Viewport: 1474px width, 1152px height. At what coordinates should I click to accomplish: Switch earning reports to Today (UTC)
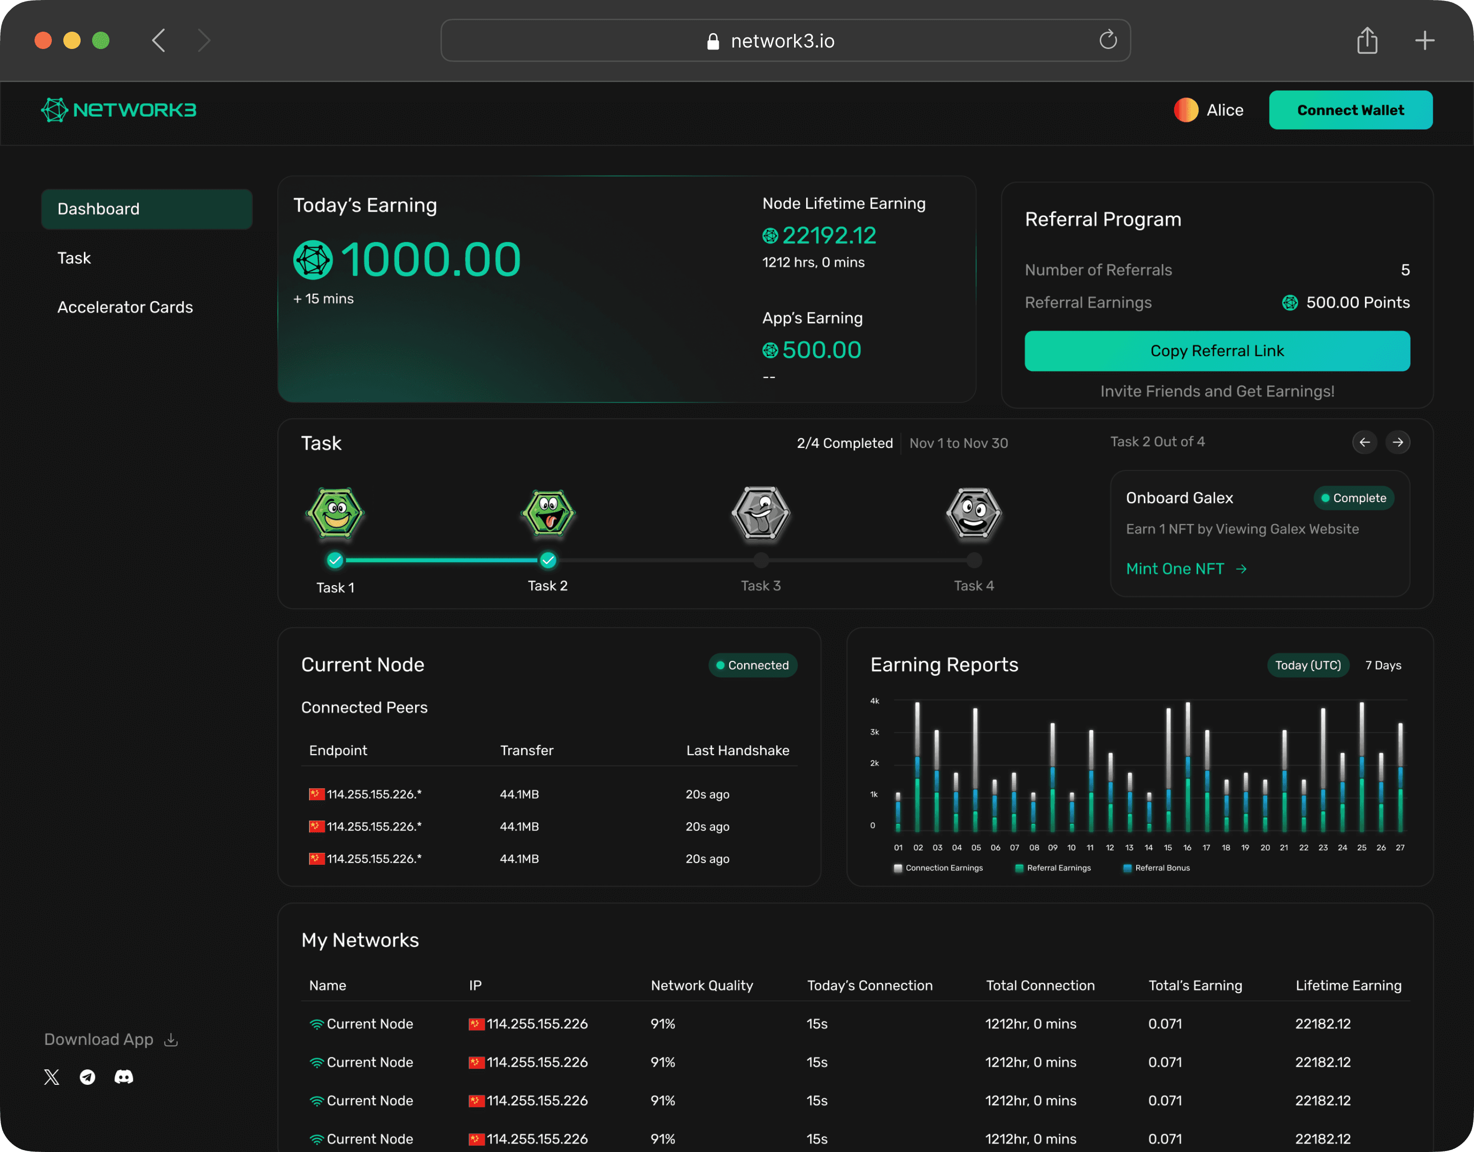click(x=1308, y=665)
